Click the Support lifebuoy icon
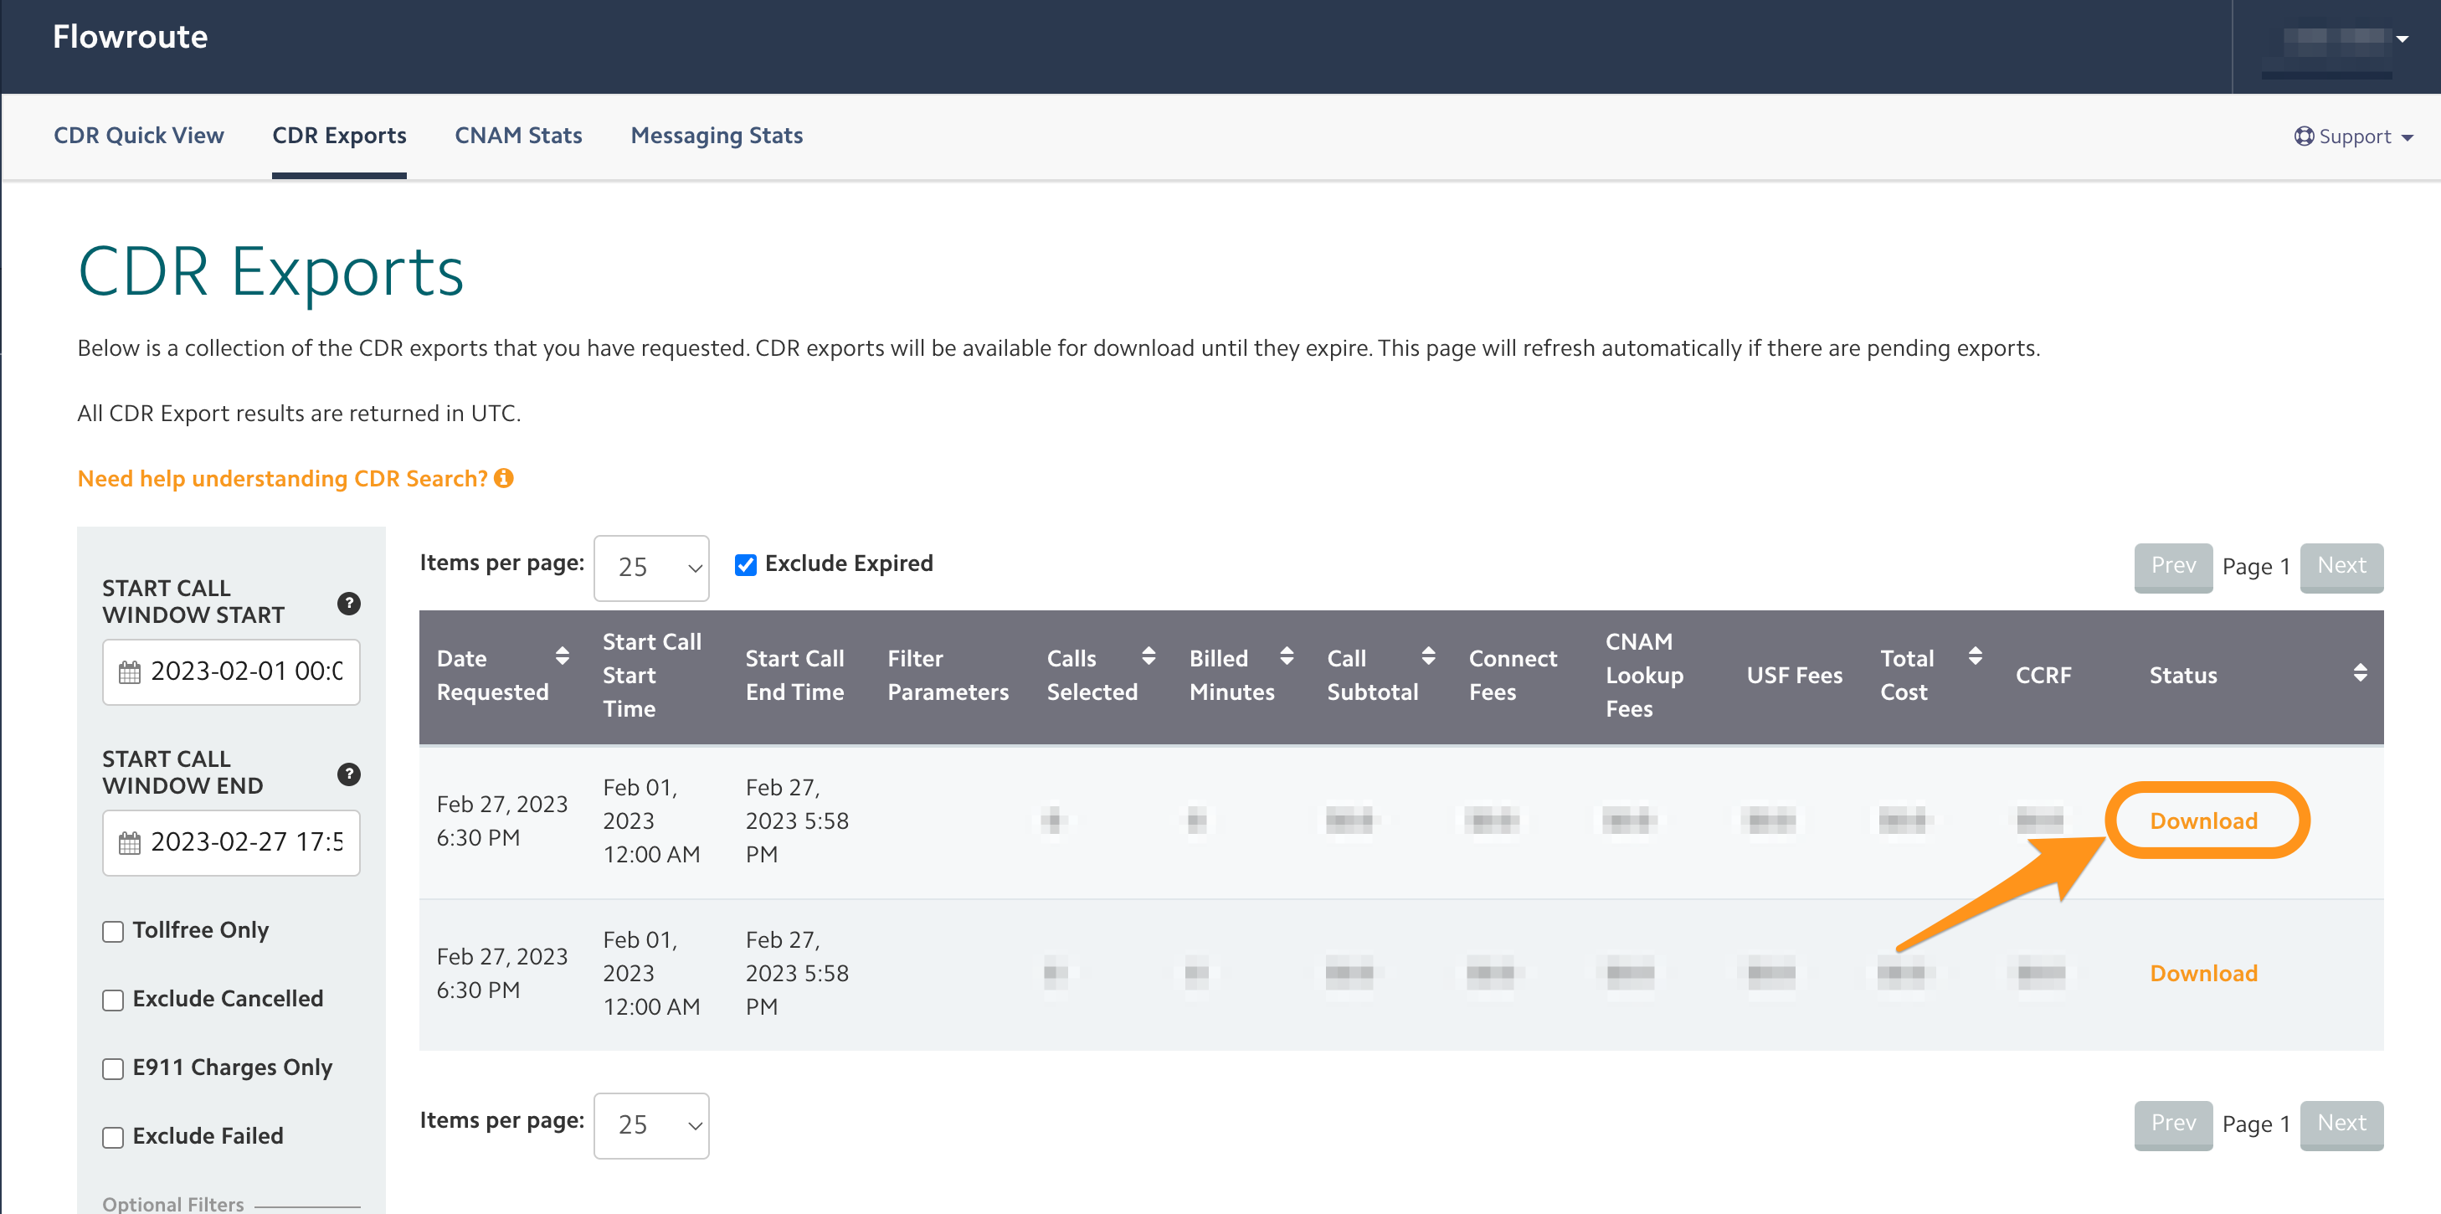The height and width of the screenshot is (1214, 2441). pyautogui.click(x=2304, y=136)
